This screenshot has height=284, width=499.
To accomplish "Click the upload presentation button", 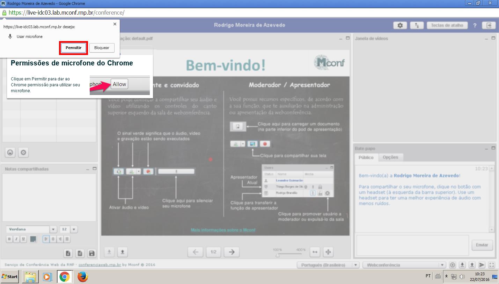I will coord(122,252).
